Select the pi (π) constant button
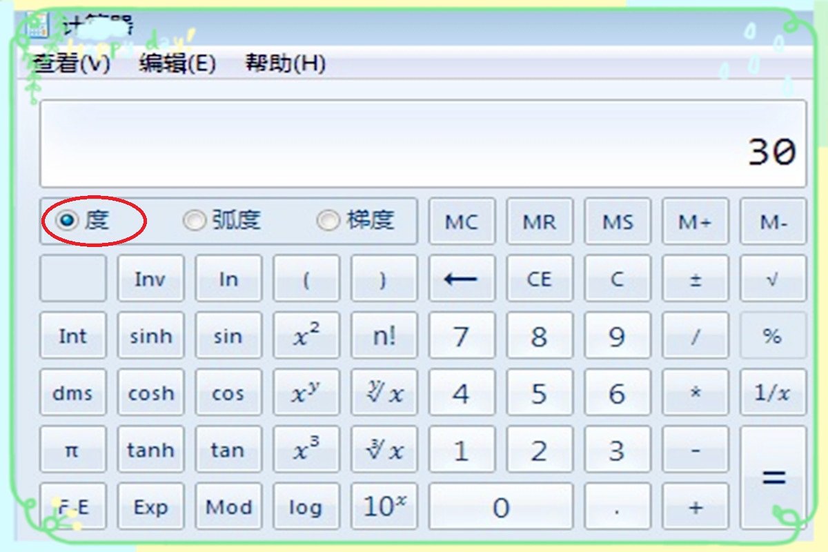 (72, 451)
